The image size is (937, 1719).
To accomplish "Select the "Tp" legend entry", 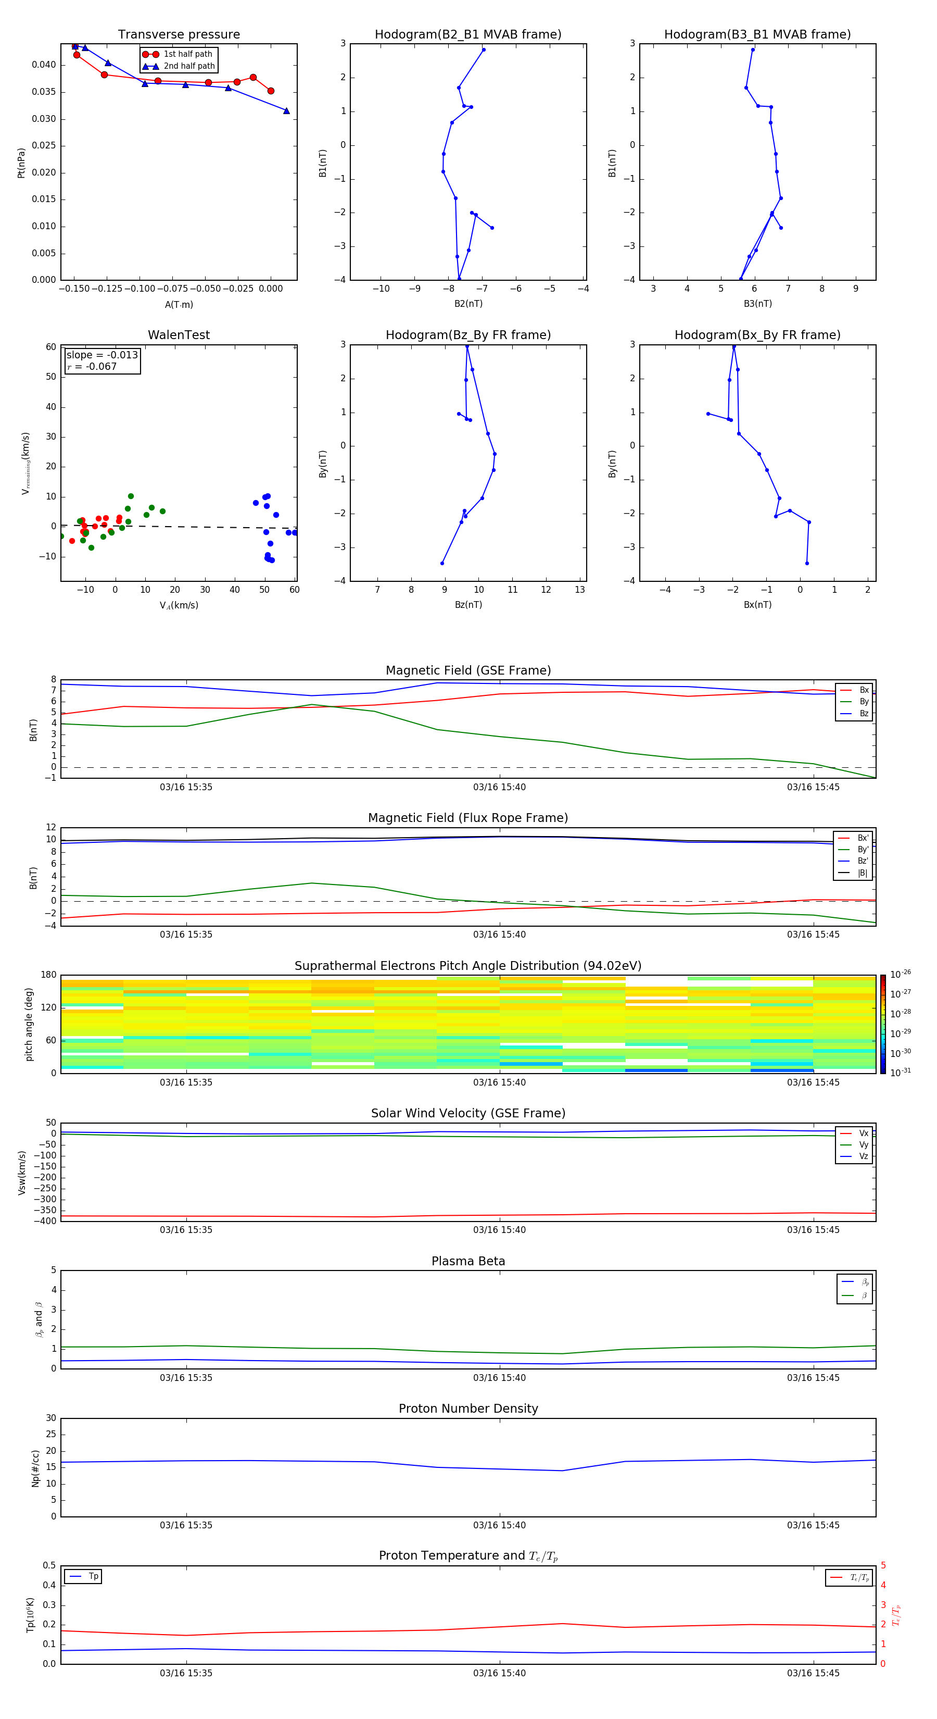I will pos(83,1576).
